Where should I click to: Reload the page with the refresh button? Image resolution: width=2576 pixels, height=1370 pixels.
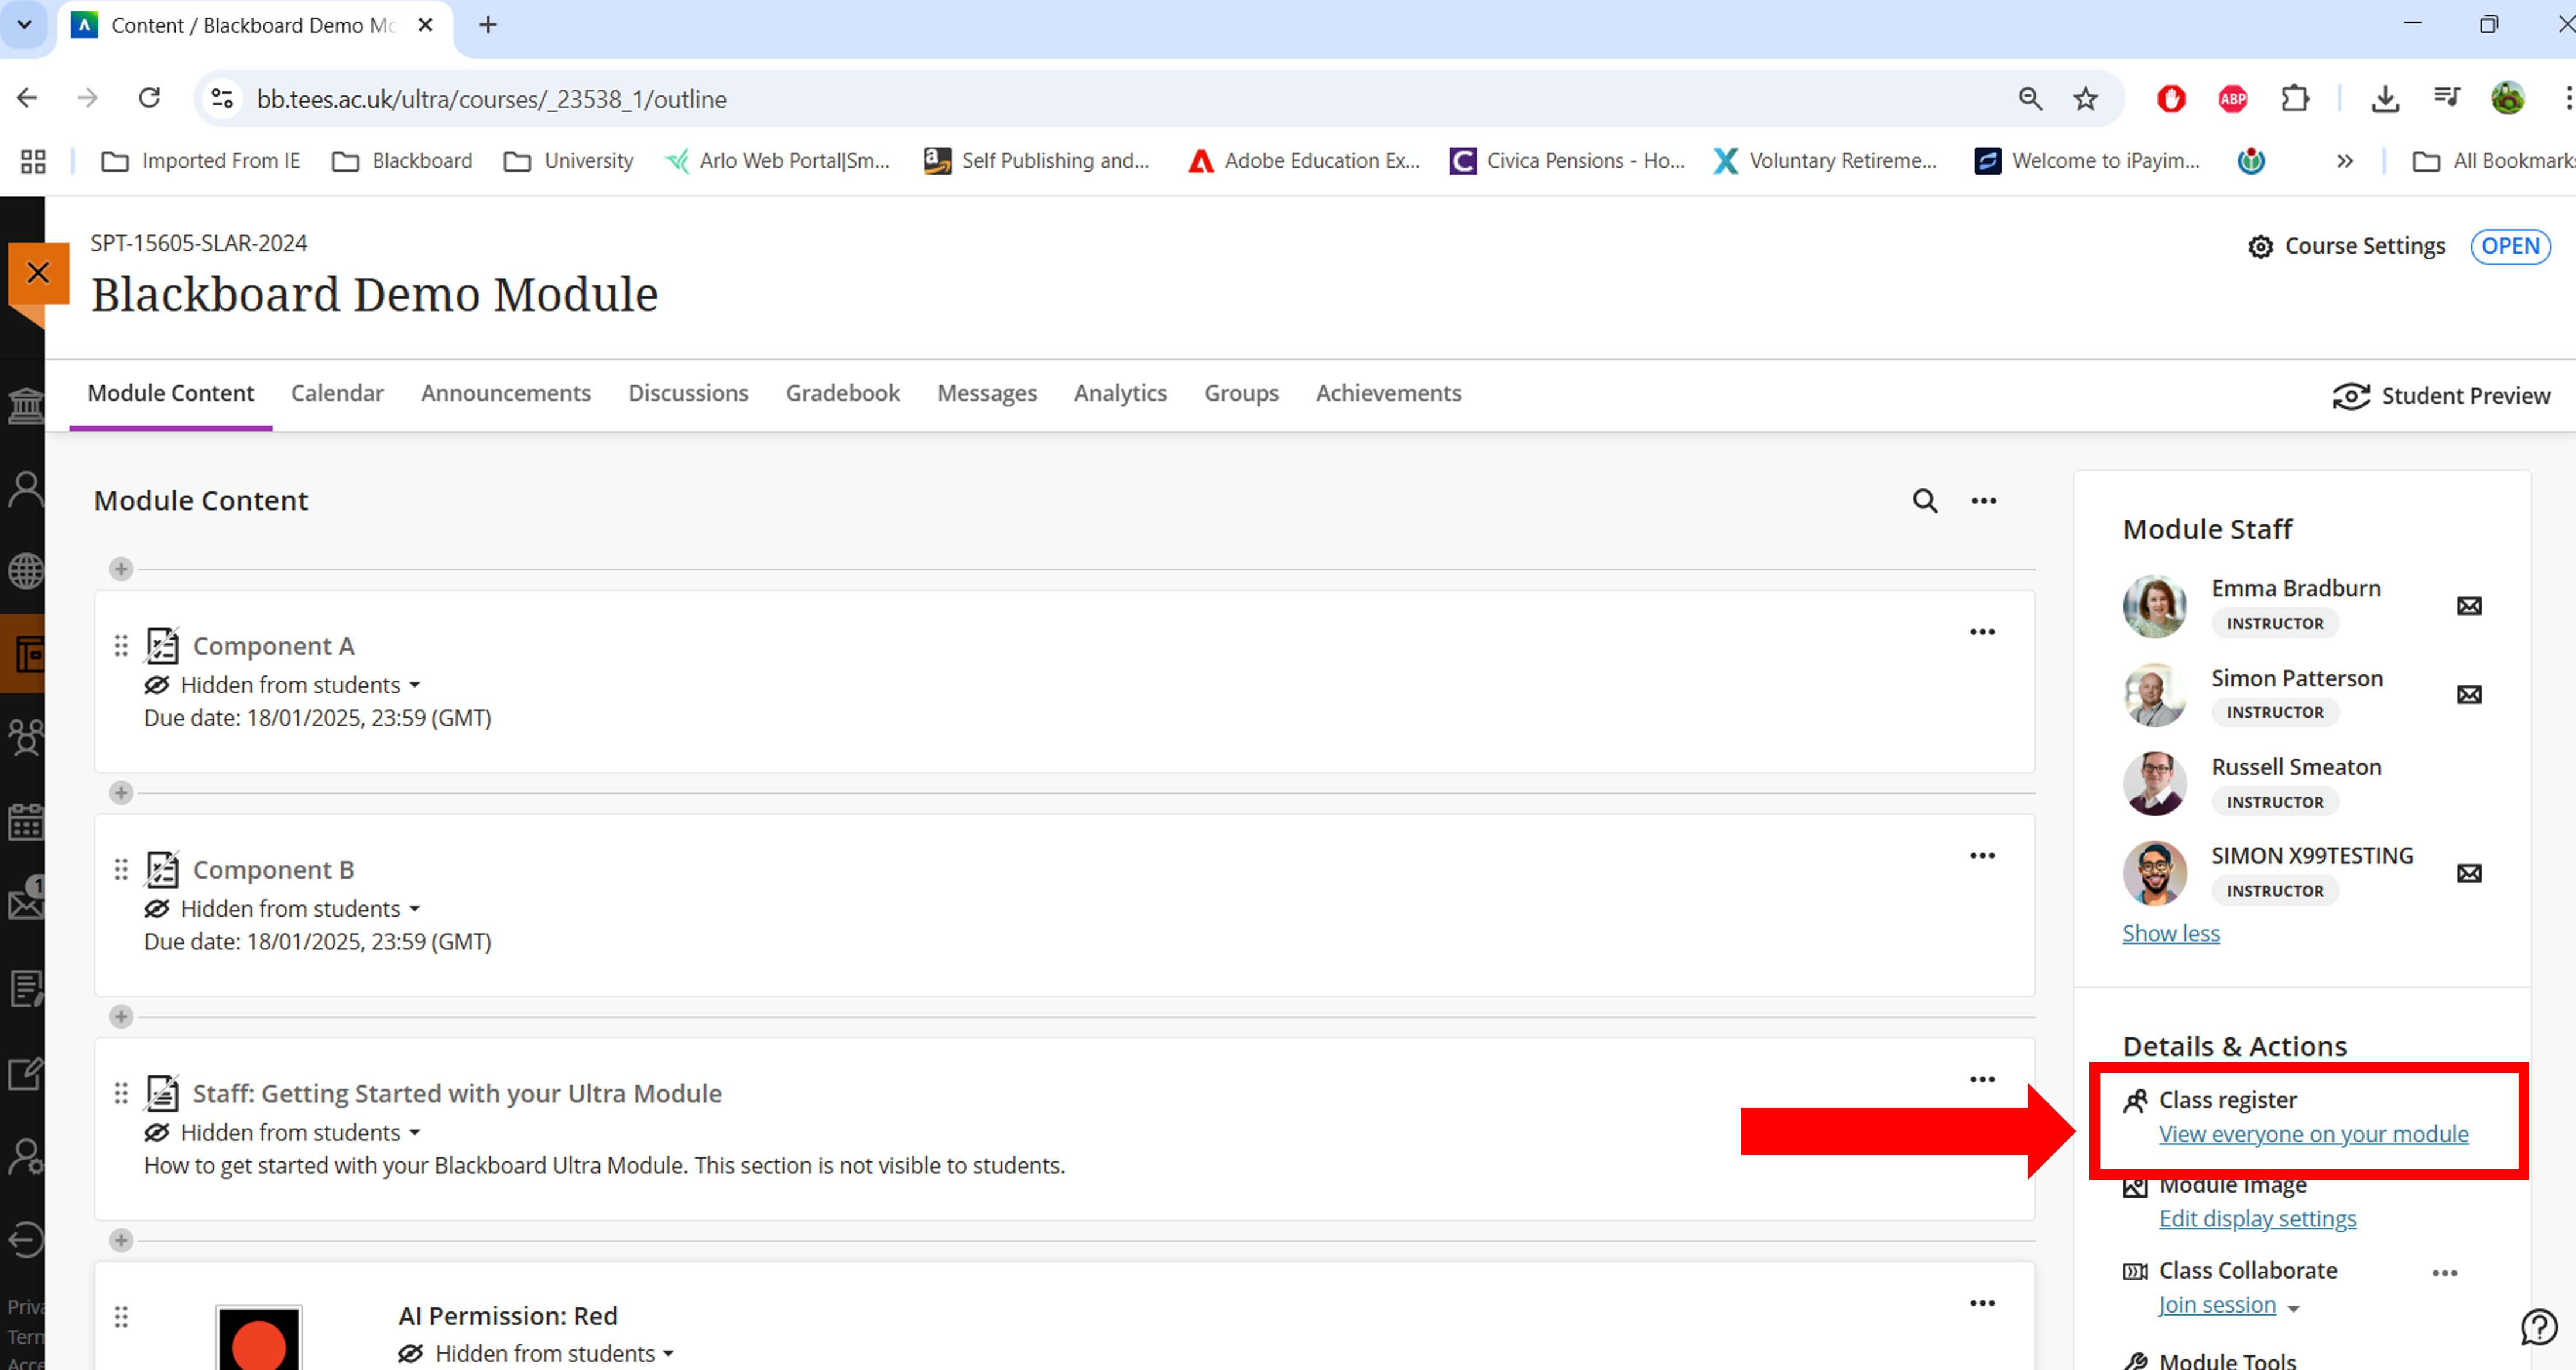(x=149, y=98)
